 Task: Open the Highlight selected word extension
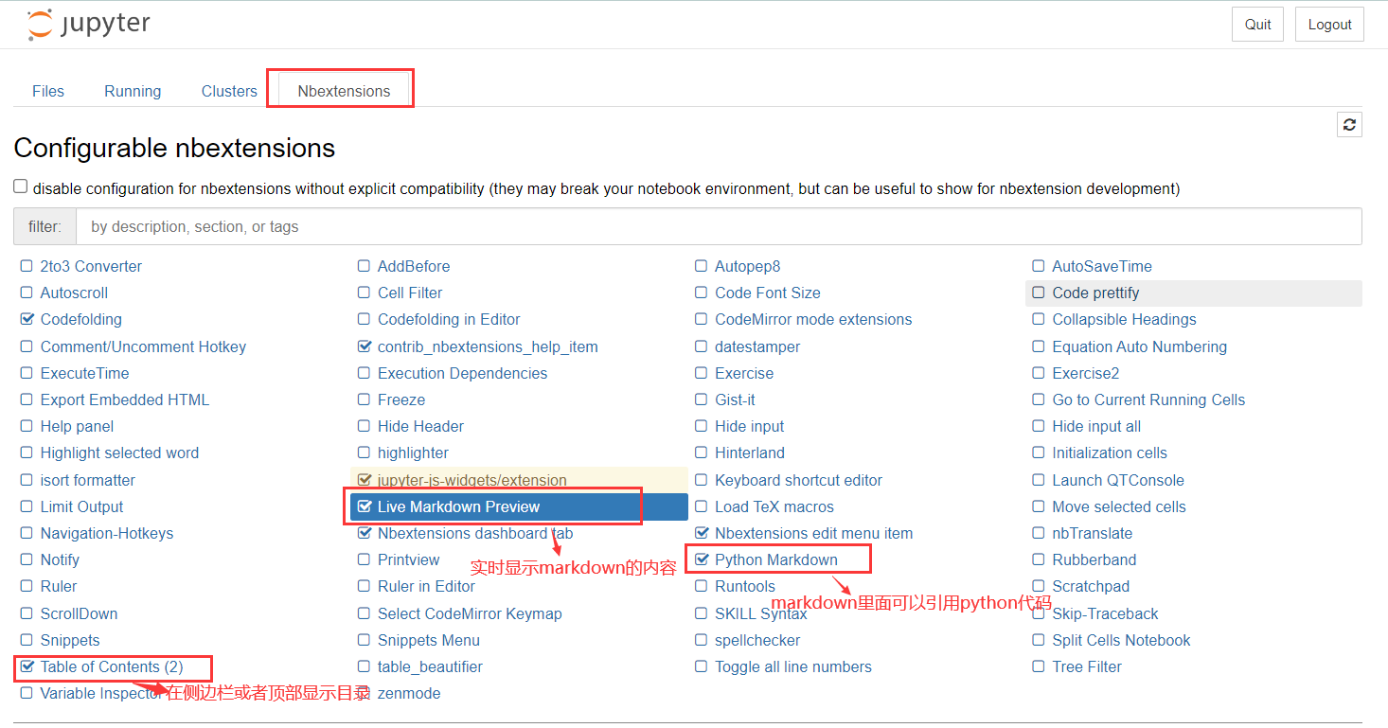click(x=119, y=453)
